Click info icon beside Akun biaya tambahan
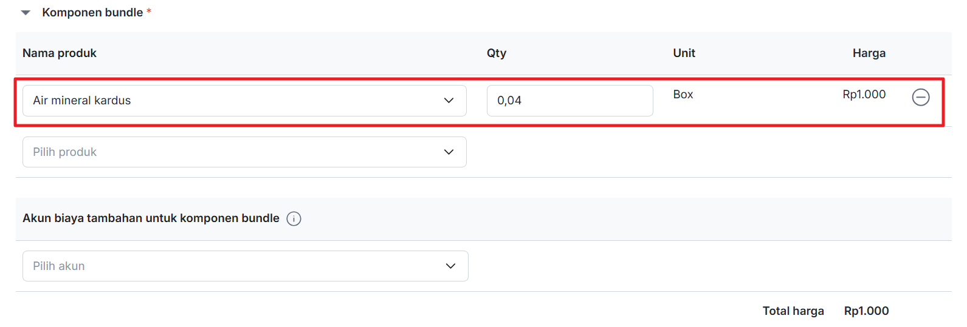This screenshot has width=967, height=327. point(294,219)
